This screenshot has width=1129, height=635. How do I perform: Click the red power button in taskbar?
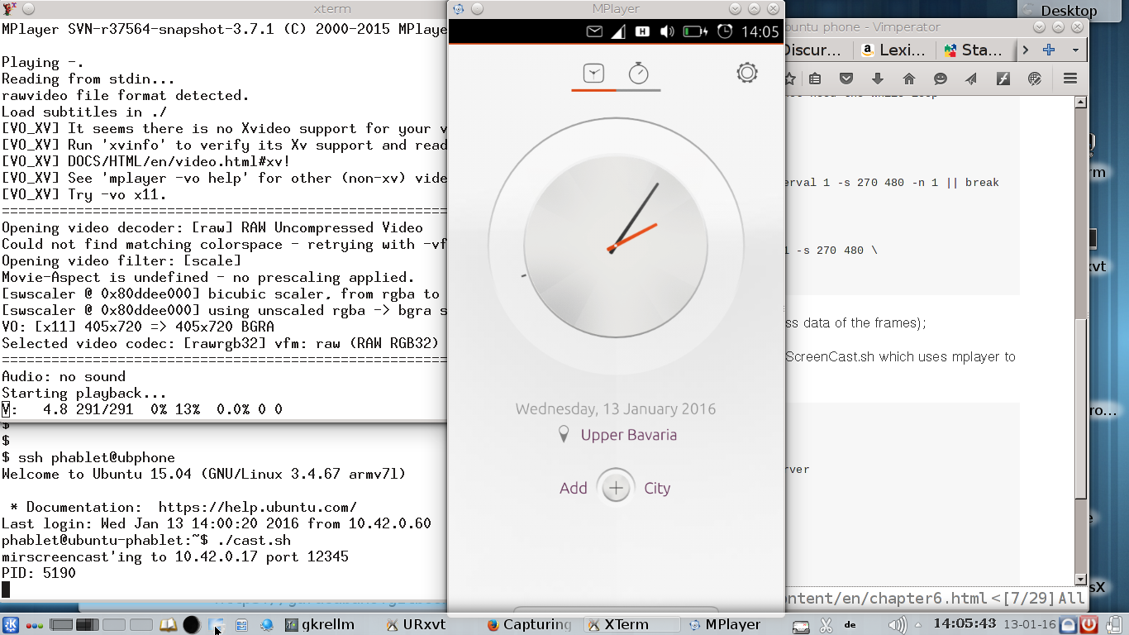tap(1089, 624)
